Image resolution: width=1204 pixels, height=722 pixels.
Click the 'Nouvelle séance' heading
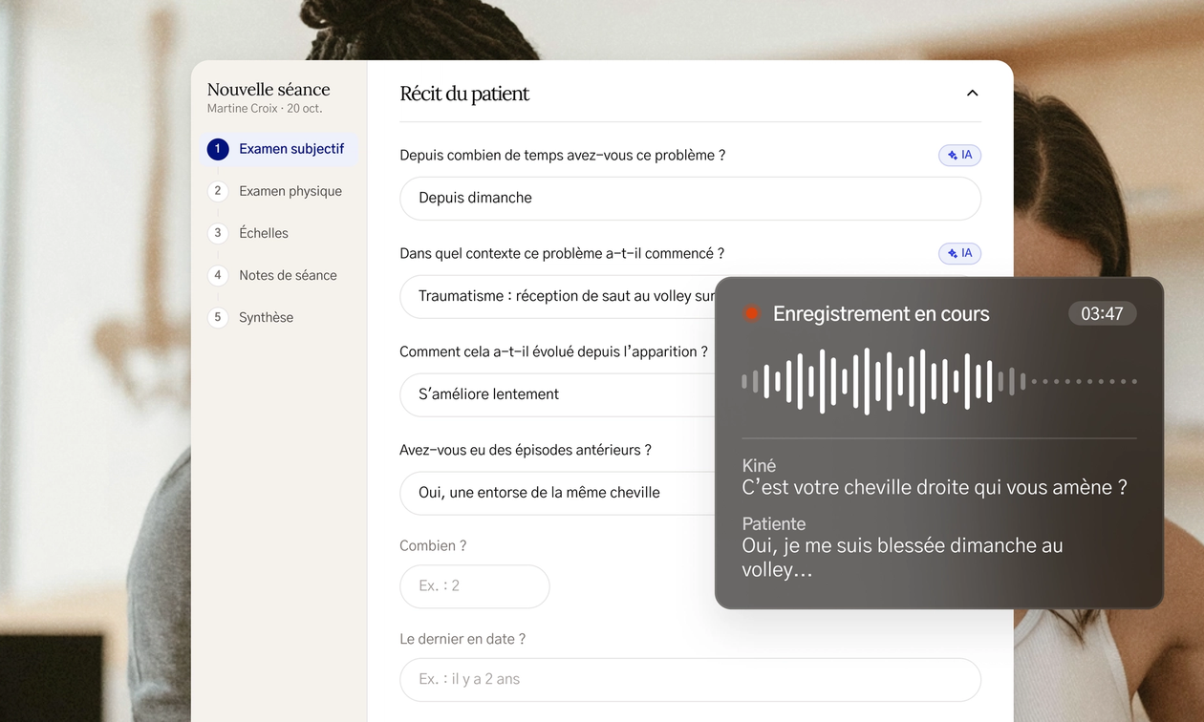269,90
